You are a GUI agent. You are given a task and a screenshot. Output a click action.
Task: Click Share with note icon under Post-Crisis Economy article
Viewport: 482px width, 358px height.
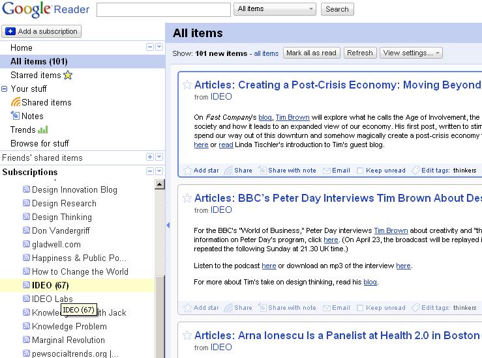[x=262, y=170]
